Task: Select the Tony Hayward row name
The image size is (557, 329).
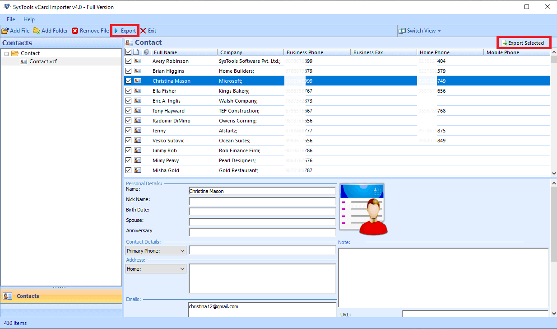Action: pos(168,111)
